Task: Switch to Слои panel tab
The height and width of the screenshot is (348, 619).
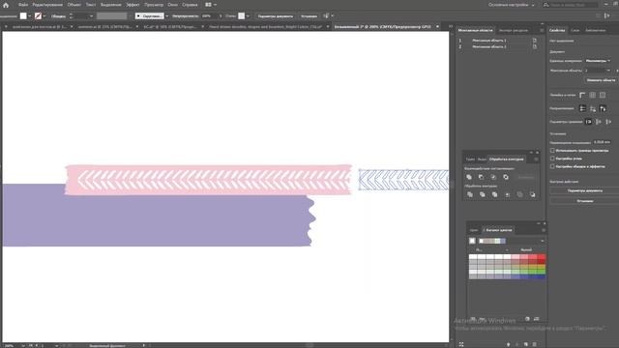Action: coord(575,30)
